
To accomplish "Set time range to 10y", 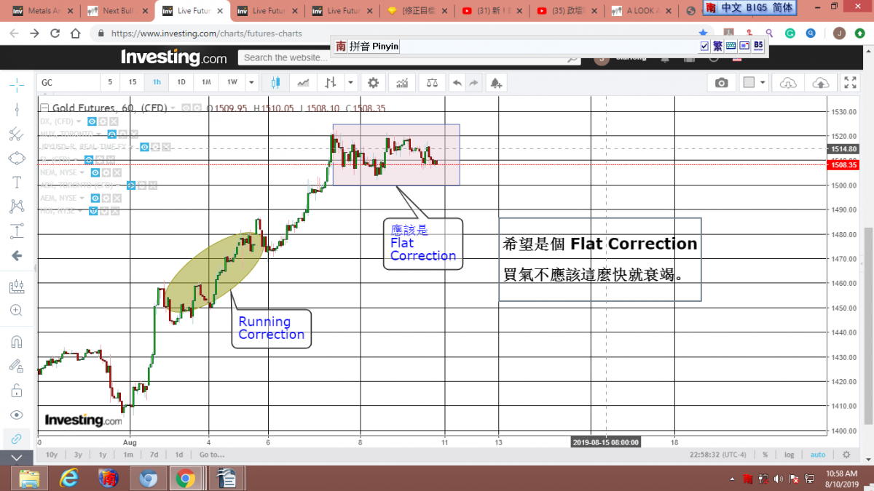I will [52, 455].
